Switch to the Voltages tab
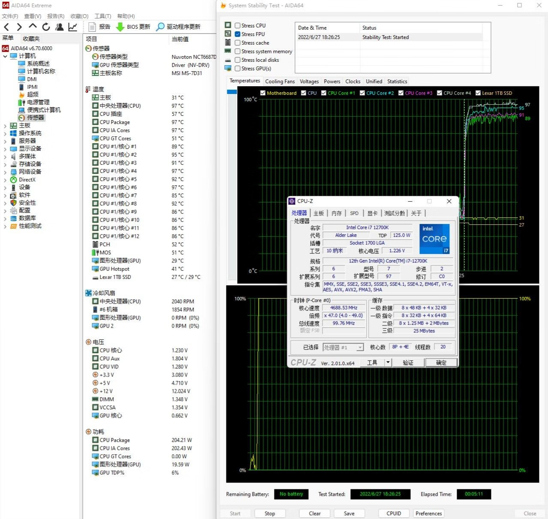The image size is (548, 519). (x=309, y=81)
